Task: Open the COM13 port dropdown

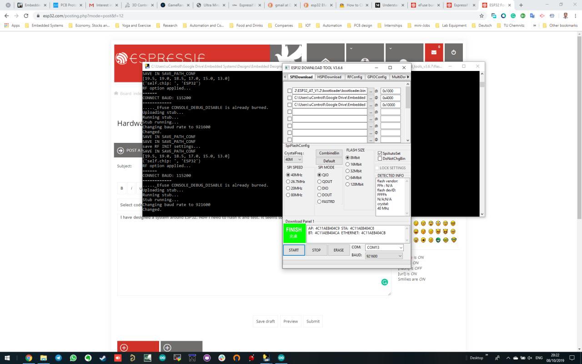Action: coord(384,248)
